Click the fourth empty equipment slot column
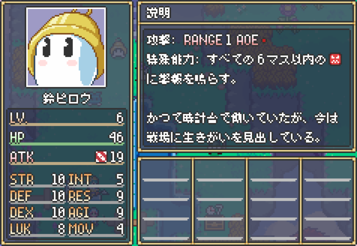357x246 pixels. [x=328, y=201]
